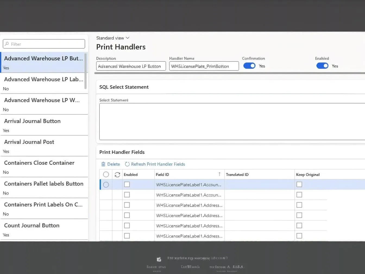Click the magnifier icon in Filter box
Image resolution: width=365 pixels, height=274 pixels.
[x=7, y=44]
